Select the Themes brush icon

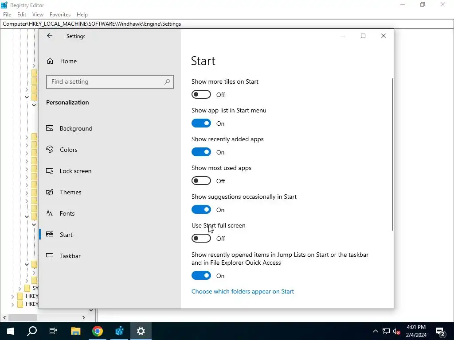click(x=50, y=192)
